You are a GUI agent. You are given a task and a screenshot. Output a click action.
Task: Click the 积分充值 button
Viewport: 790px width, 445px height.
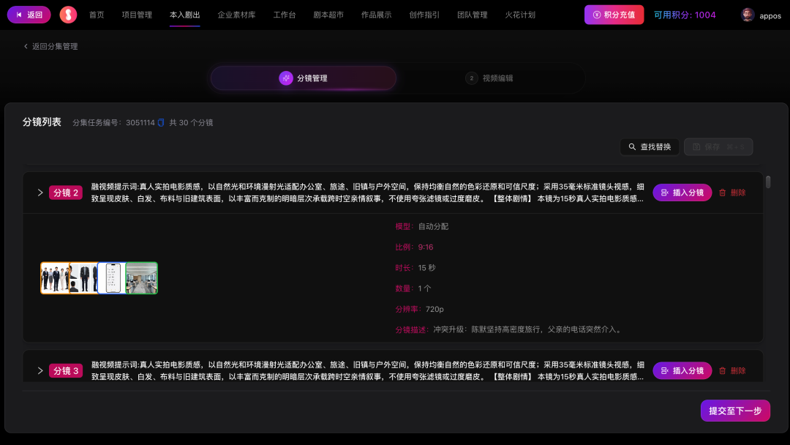614,15
